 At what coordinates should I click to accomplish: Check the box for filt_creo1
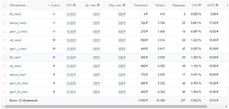(x=5, y=57)
